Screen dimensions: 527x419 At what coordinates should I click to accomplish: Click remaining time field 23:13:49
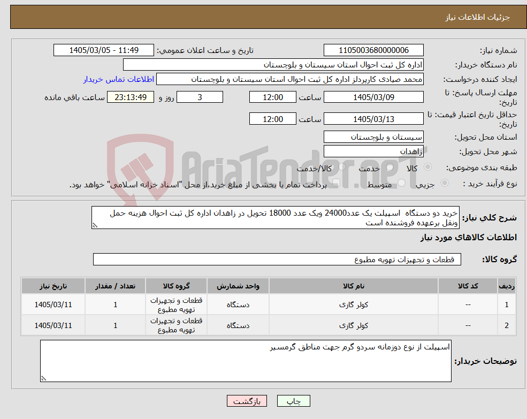pyautogui.click(x=131, y=97)
